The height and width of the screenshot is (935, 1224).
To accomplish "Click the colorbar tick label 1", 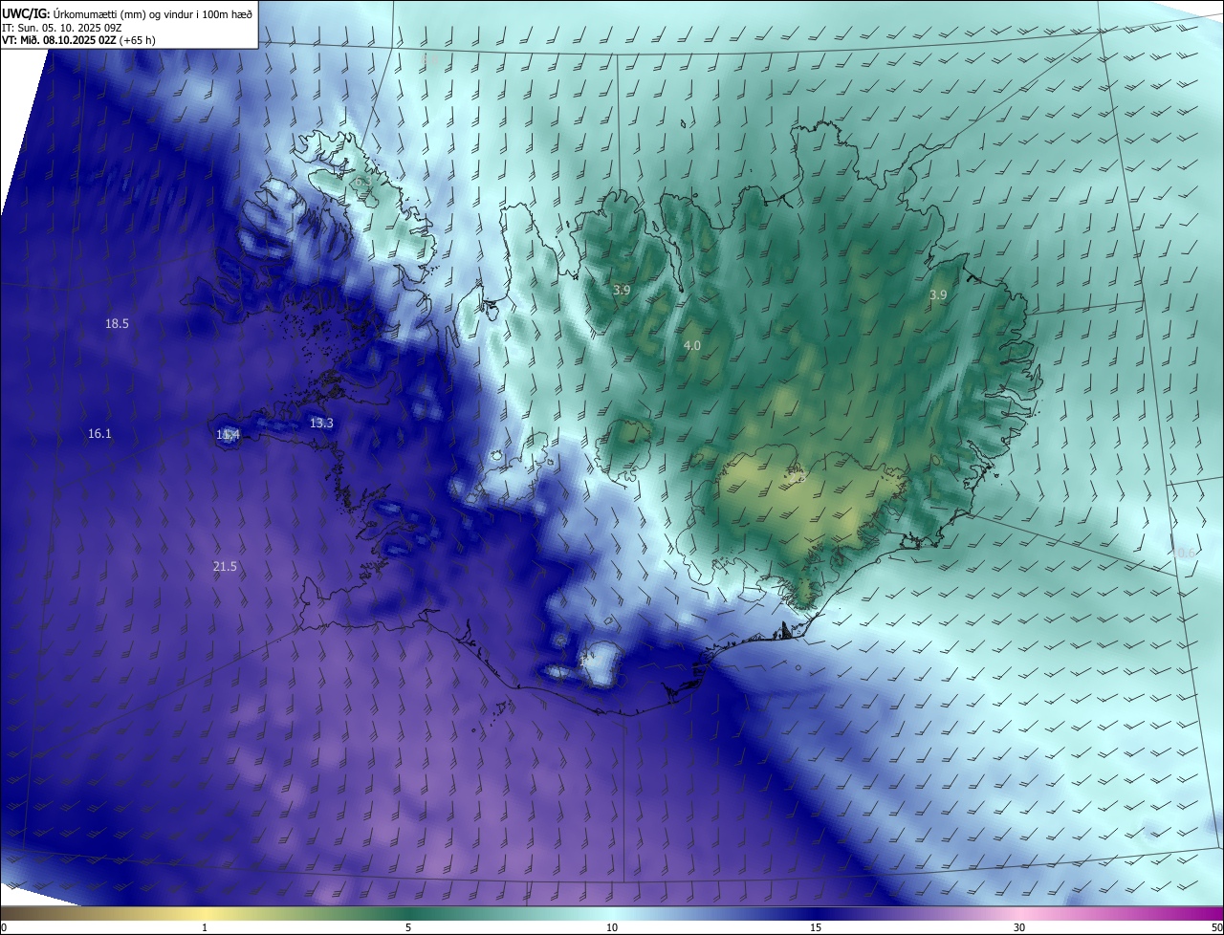I will tap(205, 927).
